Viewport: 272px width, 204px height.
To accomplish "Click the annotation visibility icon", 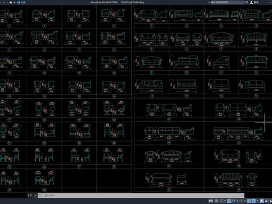I will tap(262, 201).
